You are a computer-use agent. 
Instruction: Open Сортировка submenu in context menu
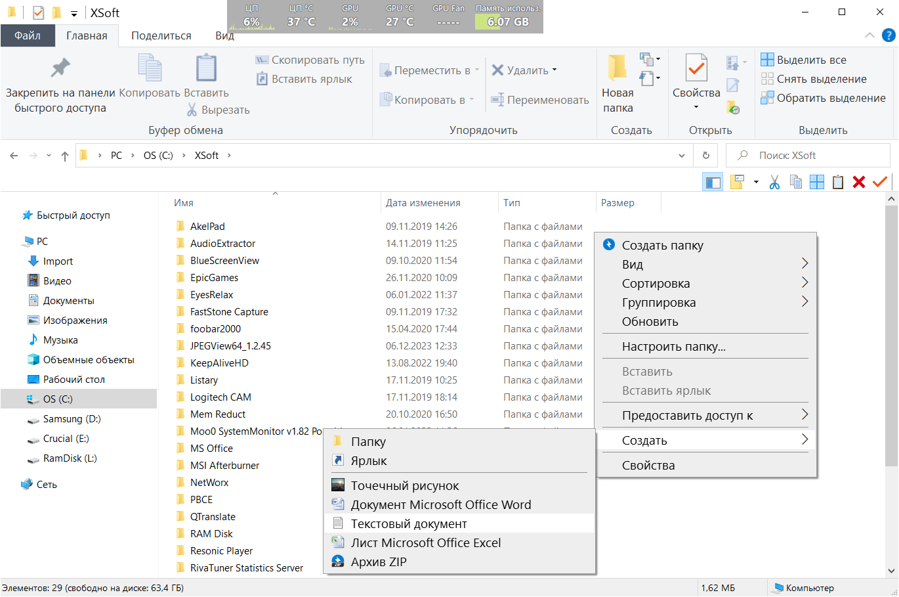[x=705, y=283]
